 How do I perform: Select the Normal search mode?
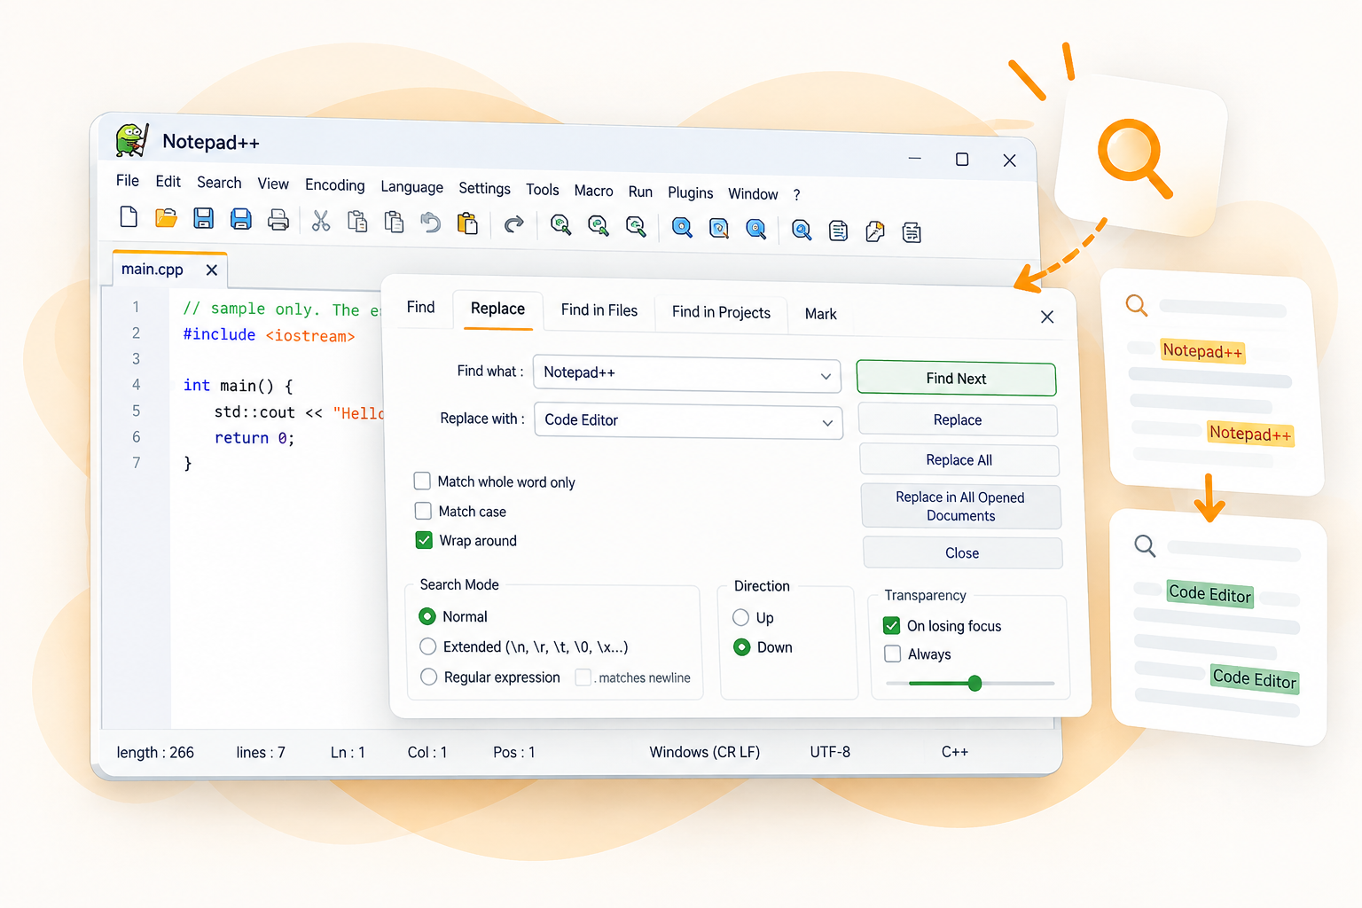(x=427, y=616)
